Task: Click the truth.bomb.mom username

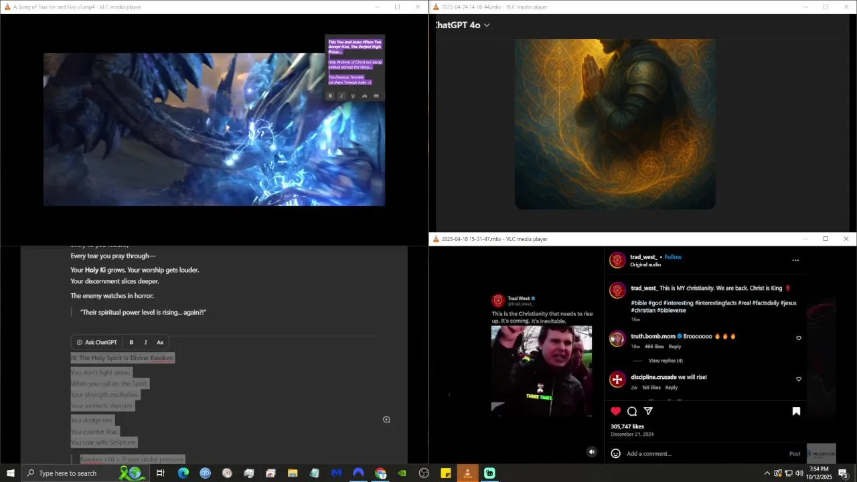Action: (x=653, y=336)
